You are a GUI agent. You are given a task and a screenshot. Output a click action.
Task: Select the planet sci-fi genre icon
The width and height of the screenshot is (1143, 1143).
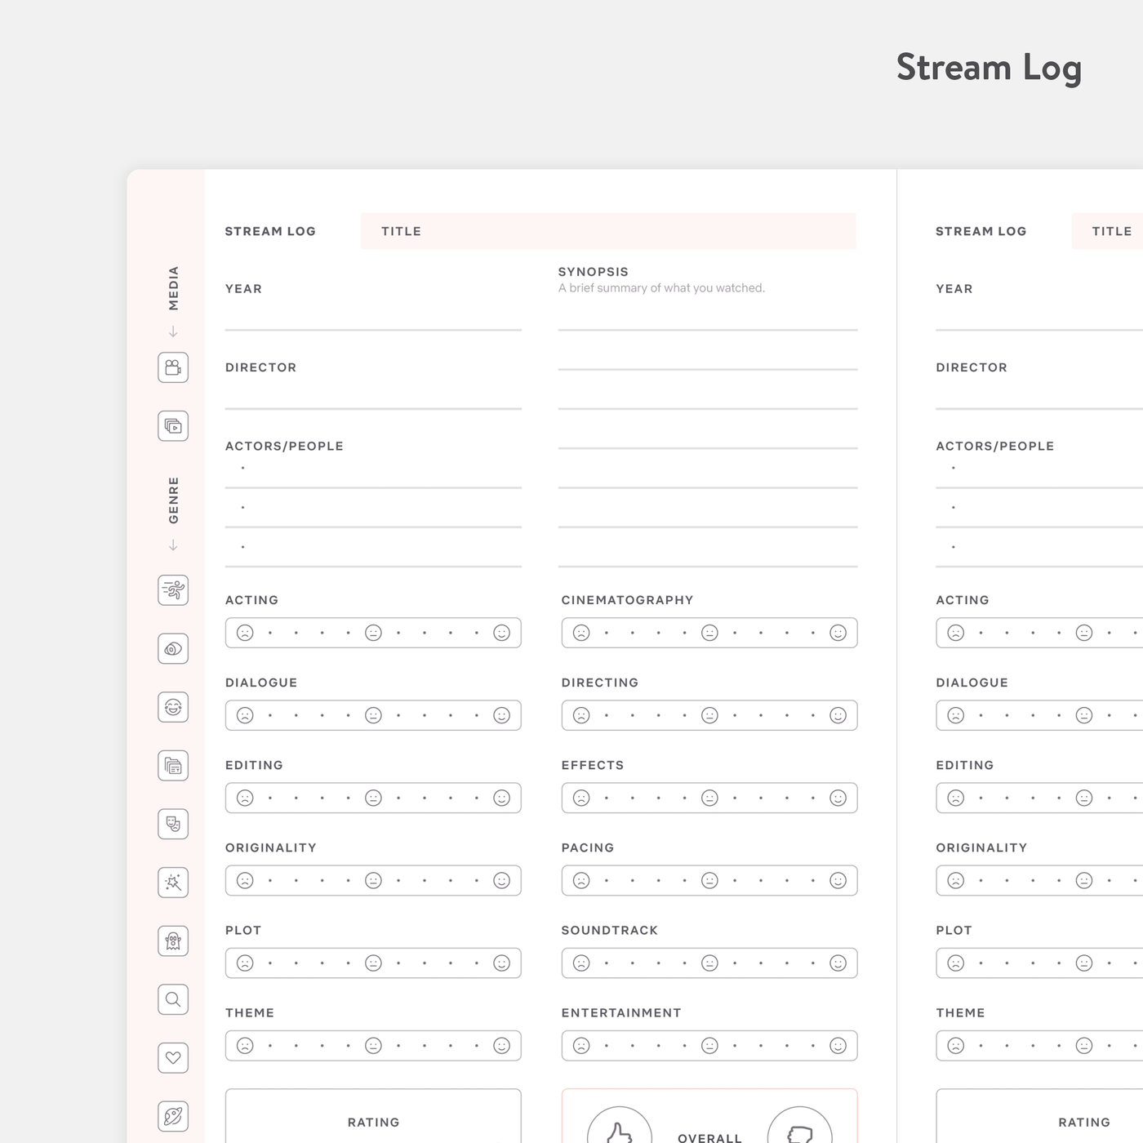tap(173, 1116)
